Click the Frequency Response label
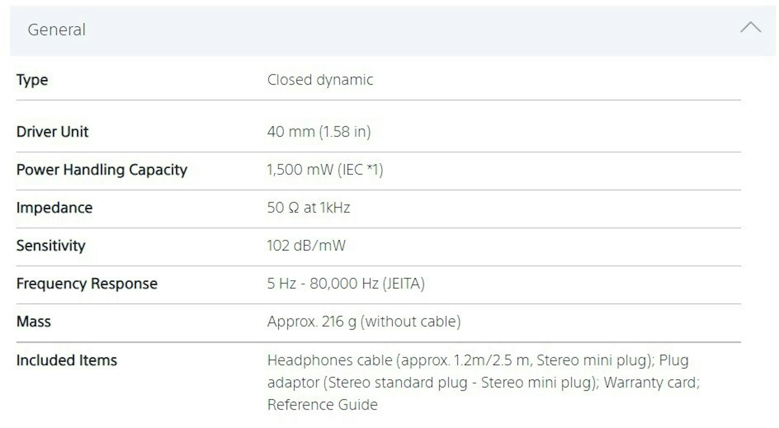The width and height of the screenshot is (779, 428). [x=87, y=284]
